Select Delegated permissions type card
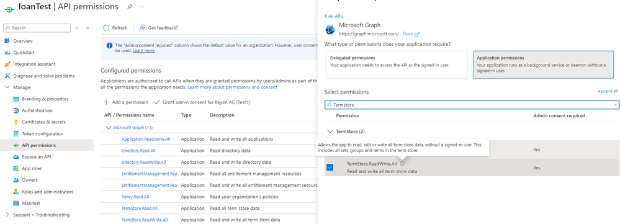 [397, 65]
